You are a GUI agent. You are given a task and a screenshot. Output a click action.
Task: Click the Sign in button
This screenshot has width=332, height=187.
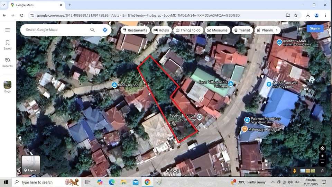pos(315,28)
